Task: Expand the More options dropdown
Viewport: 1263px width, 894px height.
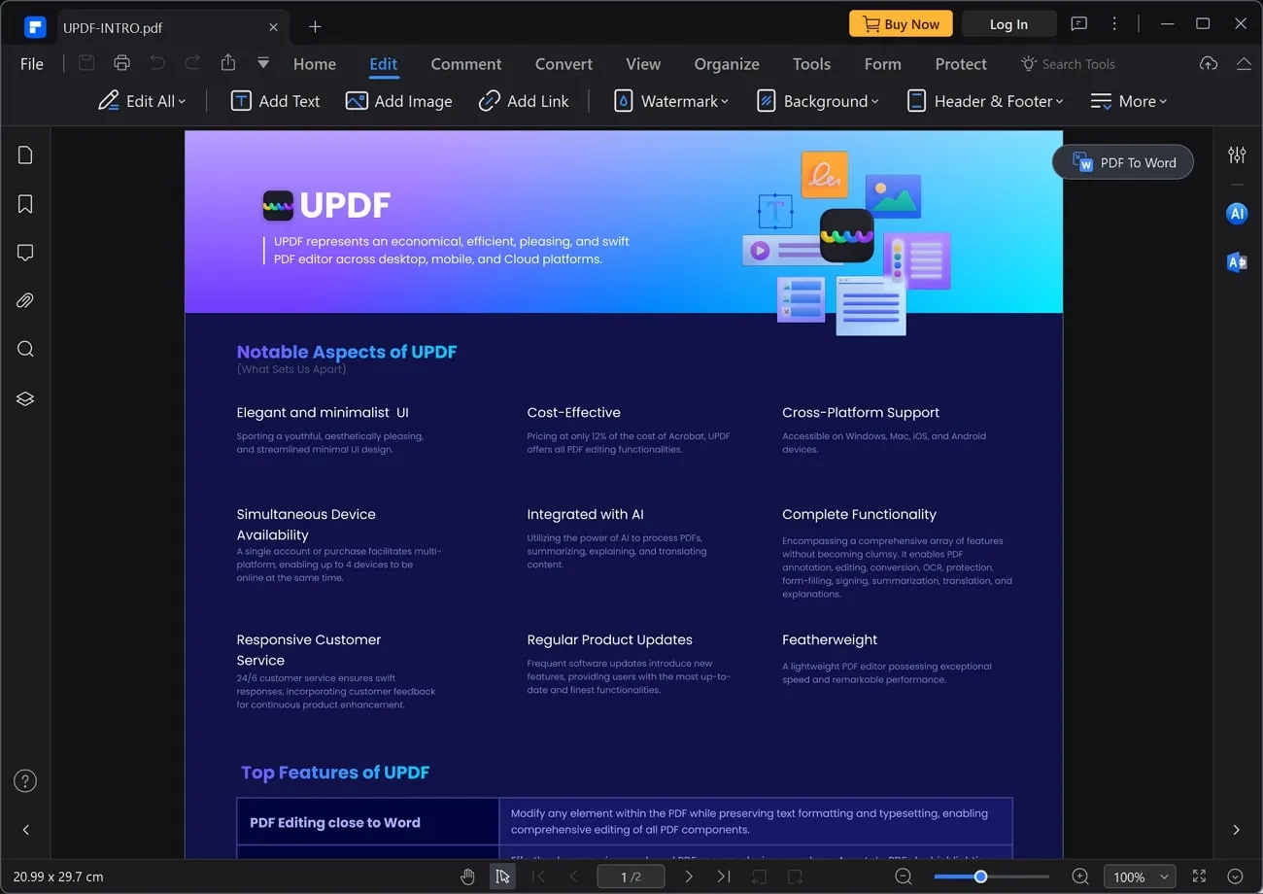Action: point(1129,101)
